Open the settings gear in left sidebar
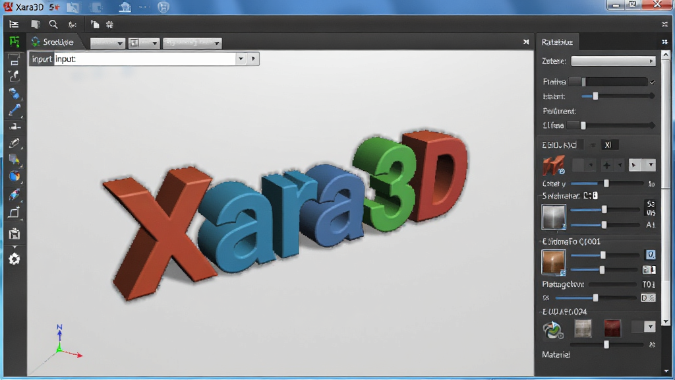Viewport: 675px width, 380px height. tap(15, 259)
